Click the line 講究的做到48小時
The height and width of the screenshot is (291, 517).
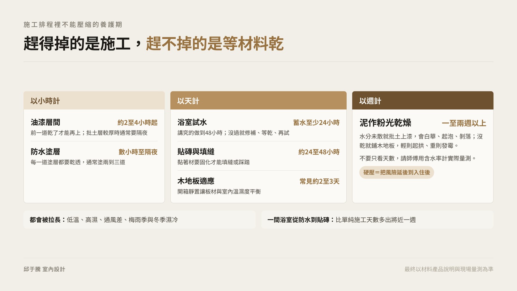[200, 133]
